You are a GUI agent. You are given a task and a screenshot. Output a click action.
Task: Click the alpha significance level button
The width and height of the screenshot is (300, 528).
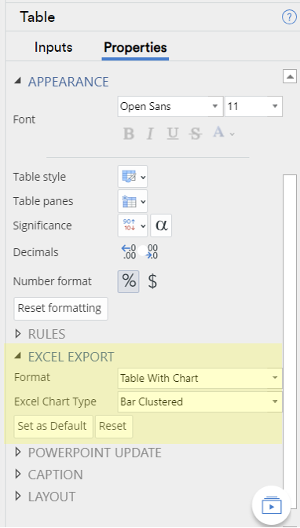click(x=161, y=225)
